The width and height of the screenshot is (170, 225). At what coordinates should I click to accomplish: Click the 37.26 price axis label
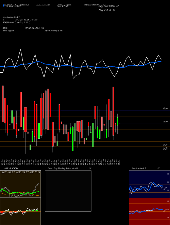[x=166, y=145]
